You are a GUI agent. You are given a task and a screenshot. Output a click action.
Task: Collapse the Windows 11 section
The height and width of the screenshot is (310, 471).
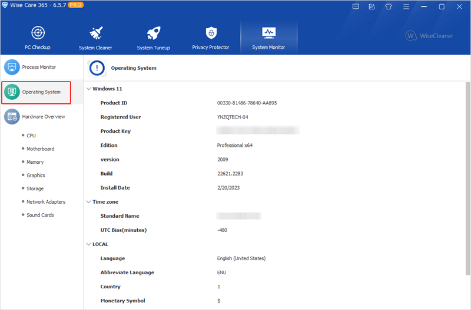[x=89, y=89]
